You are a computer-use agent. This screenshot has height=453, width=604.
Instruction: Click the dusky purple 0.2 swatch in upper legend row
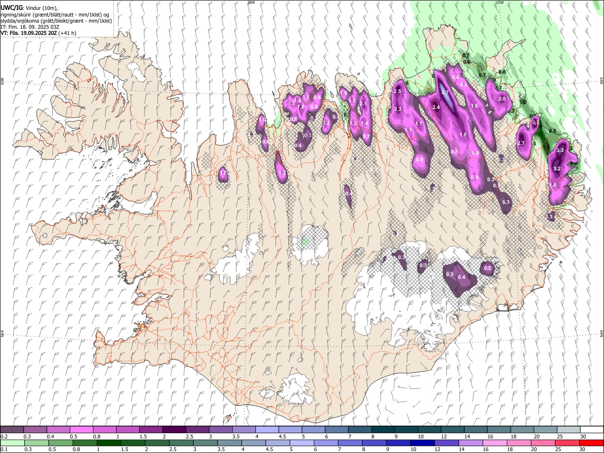(x=12, y=430)
